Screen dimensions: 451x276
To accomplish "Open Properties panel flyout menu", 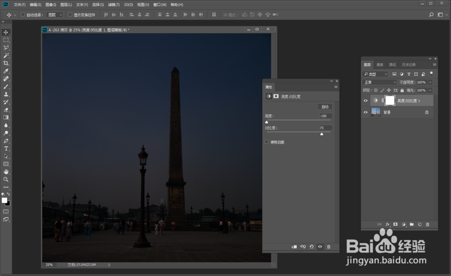I will [x=336, y=87].
